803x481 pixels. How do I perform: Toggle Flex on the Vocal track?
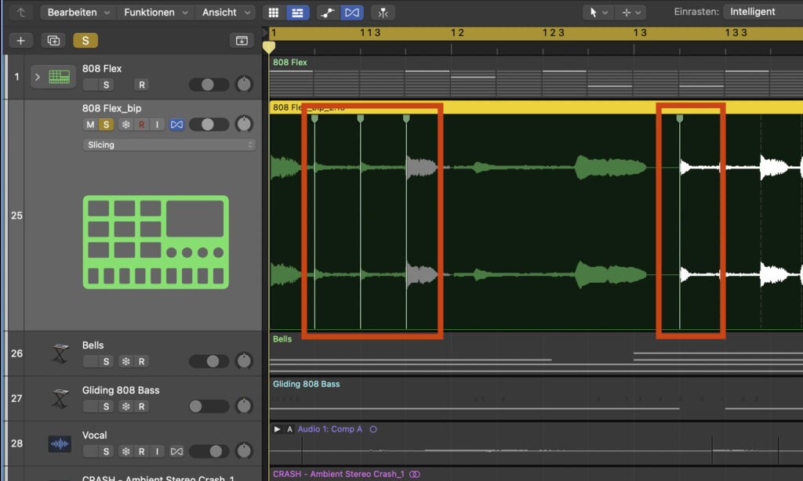point(176,451)
